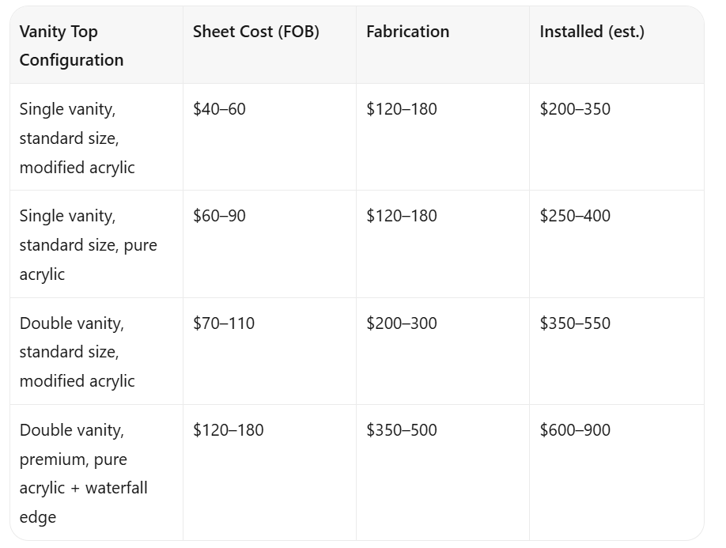Screen dimensions: 726x548
Task: Click $120–180 fabrication in pure acrylic row
Action: click(x=402, y=216)
